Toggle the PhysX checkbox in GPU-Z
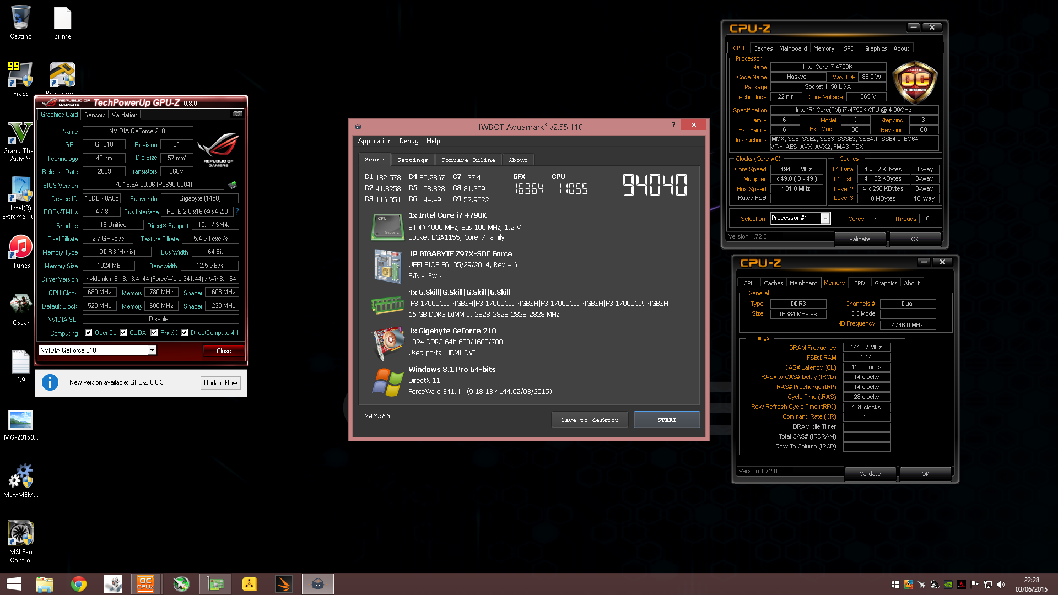The image size is (1058, 595). point(154,333)
